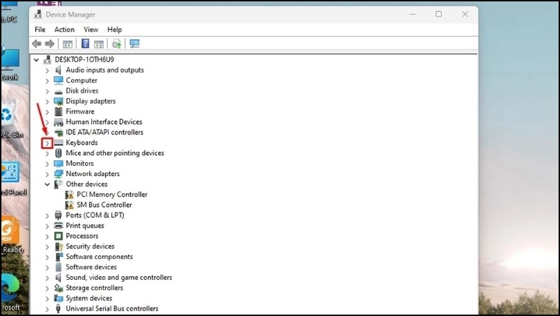
Task: Expand the Monitors chevron
Action: coord(47,164)
